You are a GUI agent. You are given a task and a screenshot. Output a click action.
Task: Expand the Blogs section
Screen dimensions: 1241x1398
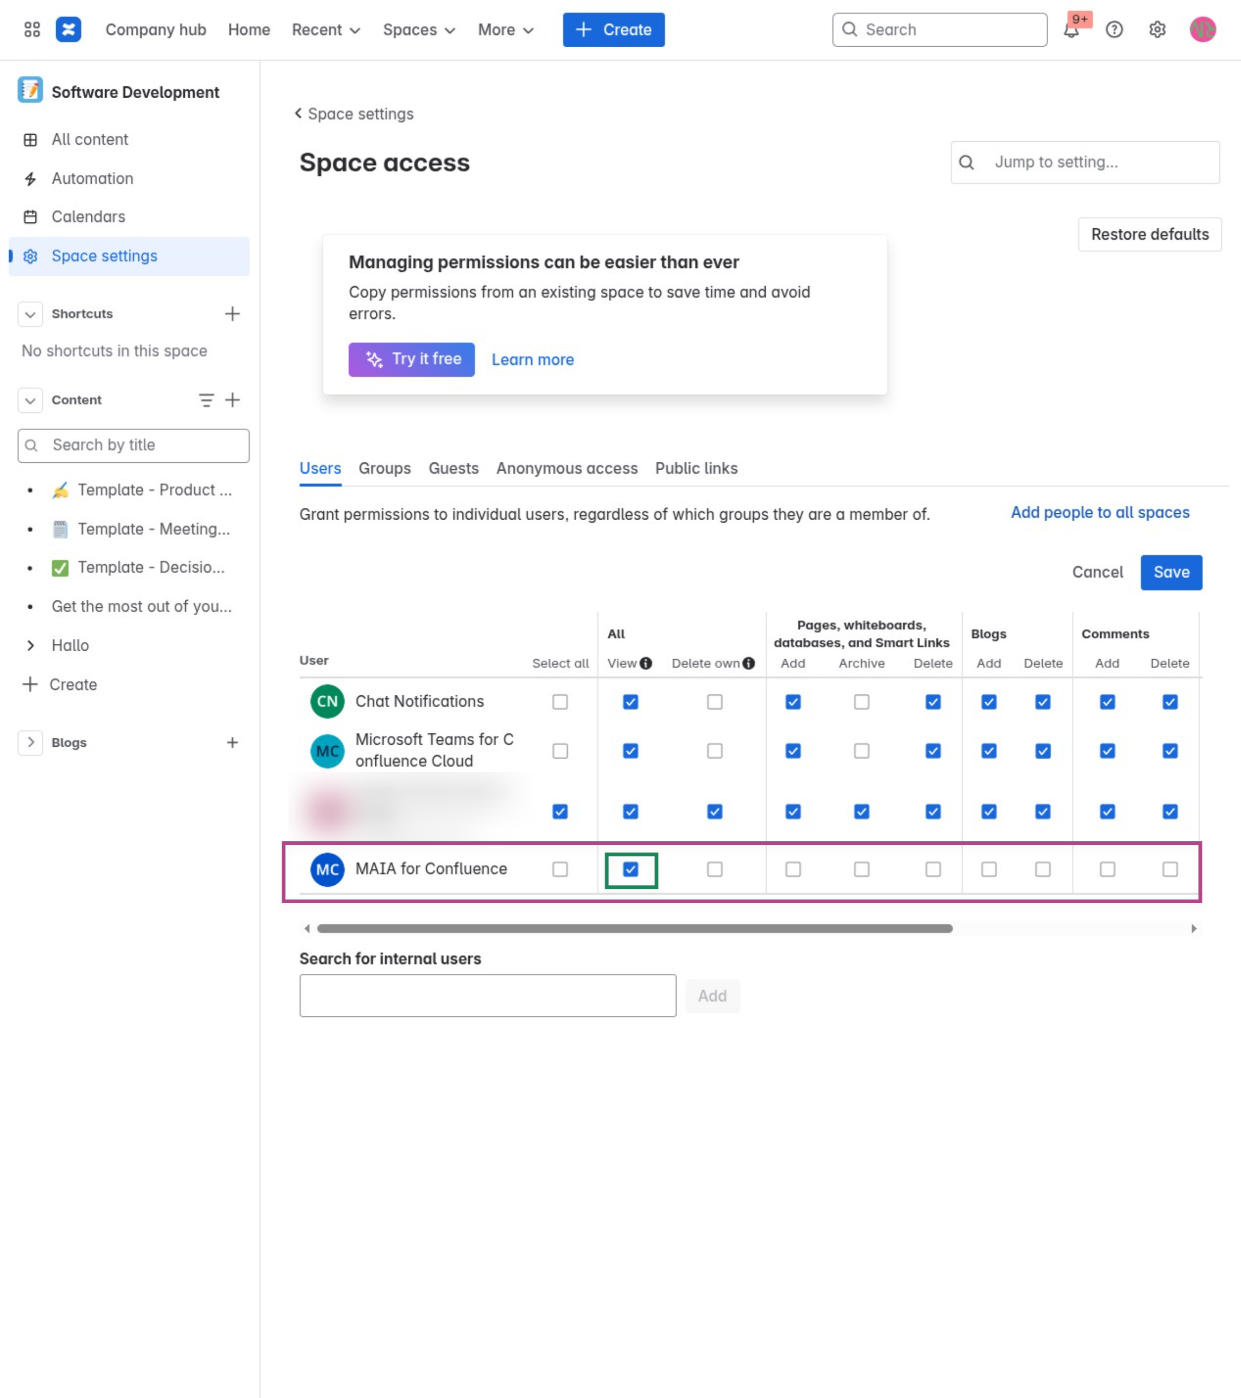point(30,743)
